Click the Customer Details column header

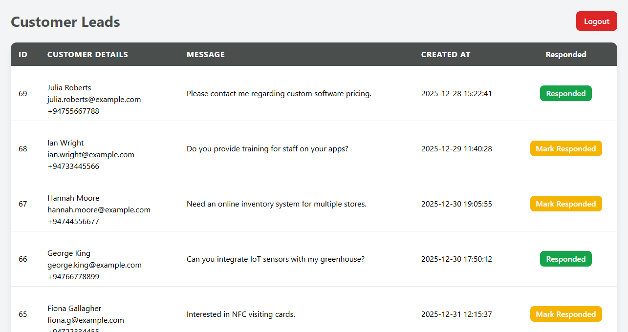point(87,55)
